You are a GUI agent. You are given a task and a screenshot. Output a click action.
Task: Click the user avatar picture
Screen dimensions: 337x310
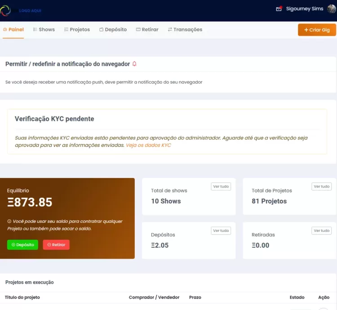[332, 9]
